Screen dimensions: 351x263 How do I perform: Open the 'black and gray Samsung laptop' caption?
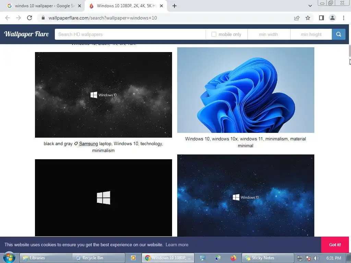click(x=103, y=147)
